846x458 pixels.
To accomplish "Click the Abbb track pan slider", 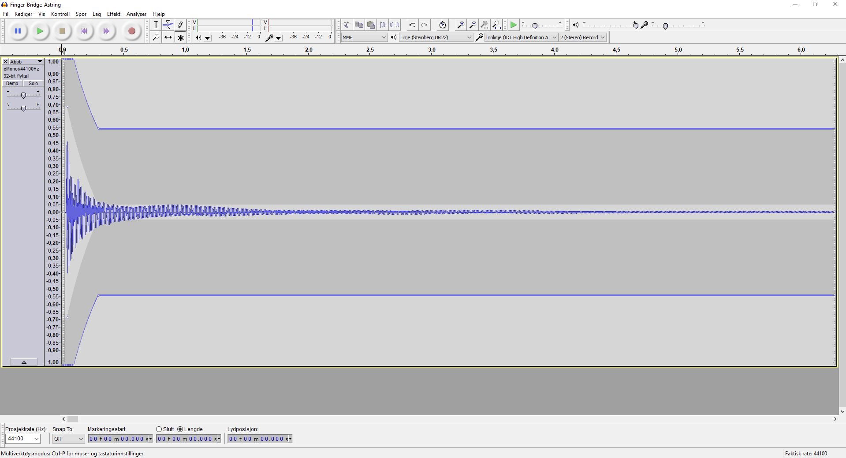I will click(23, 108).
